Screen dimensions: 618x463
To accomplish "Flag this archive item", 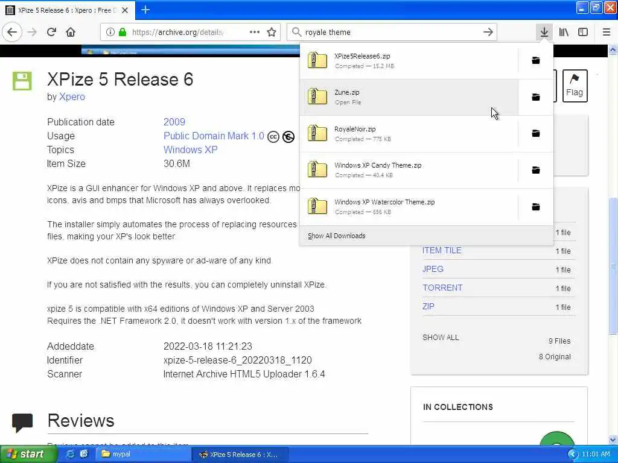I will pos(575,86).
